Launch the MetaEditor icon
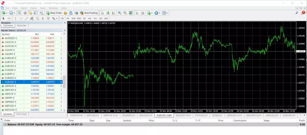 coord(65,13)
